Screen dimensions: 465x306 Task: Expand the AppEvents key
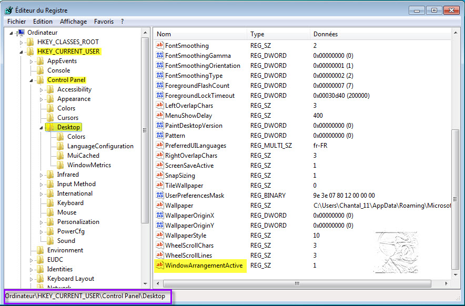[x=31, y=62]
